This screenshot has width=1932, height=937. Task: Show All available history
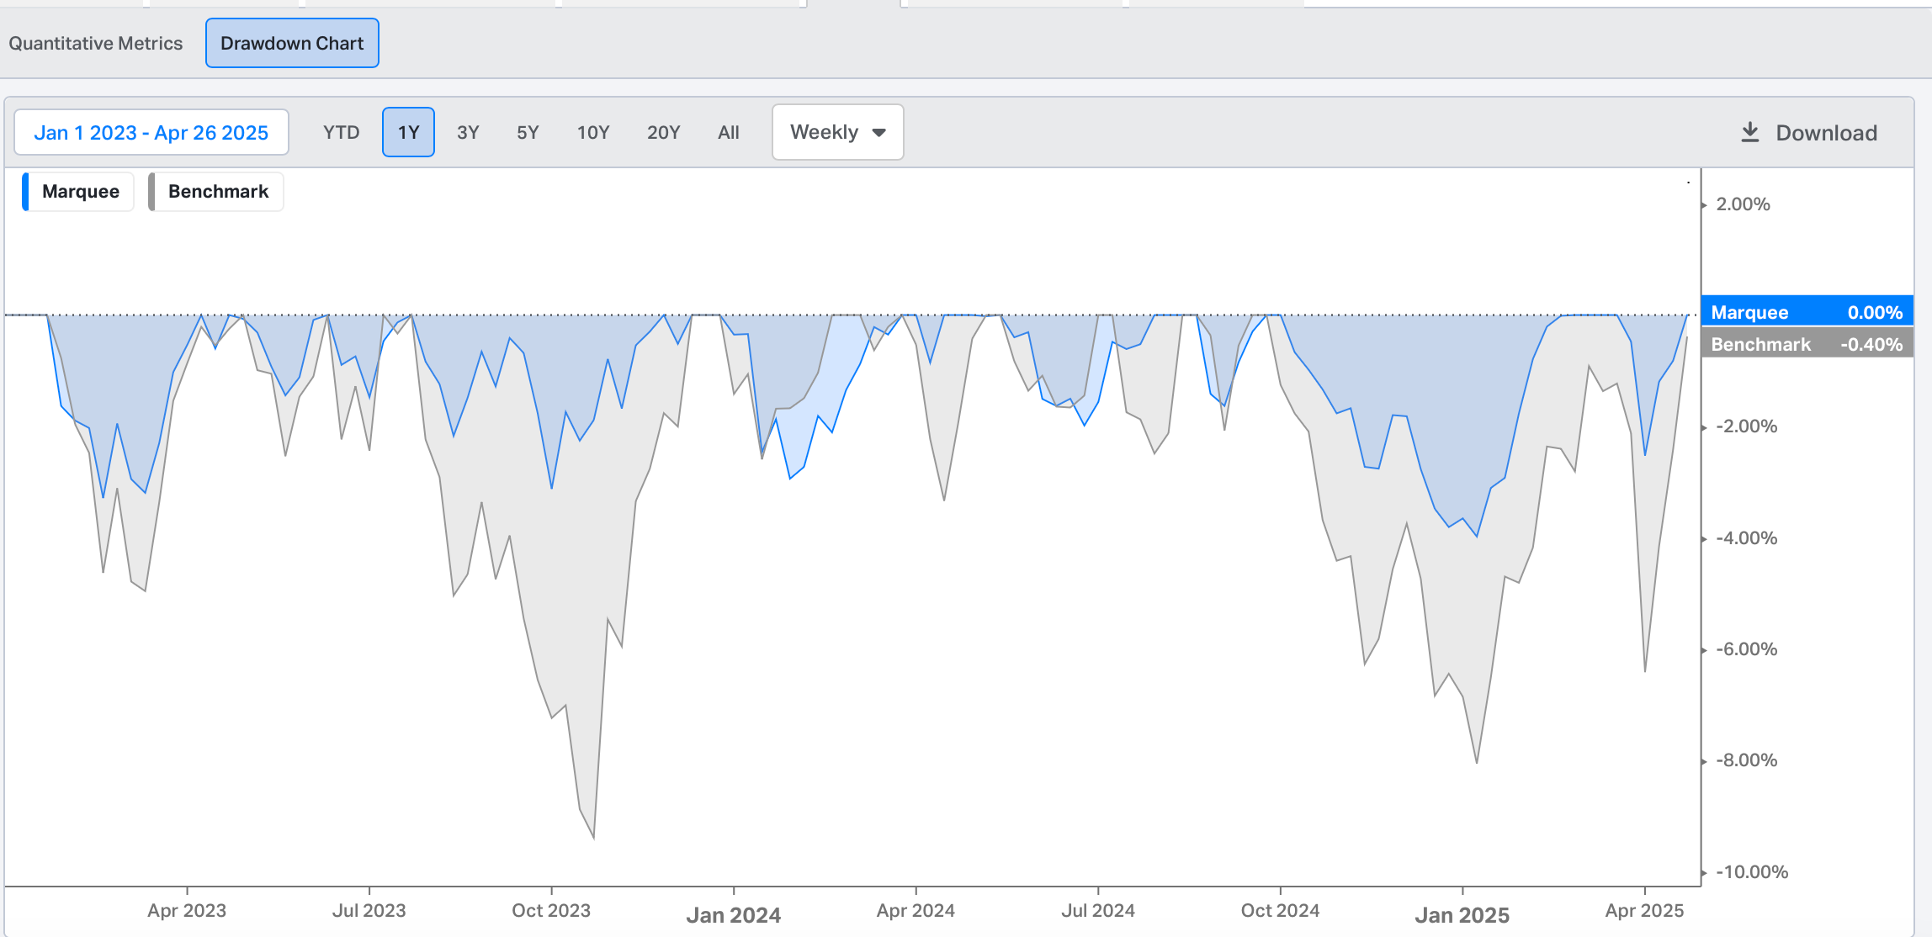[x=729, y=133]
